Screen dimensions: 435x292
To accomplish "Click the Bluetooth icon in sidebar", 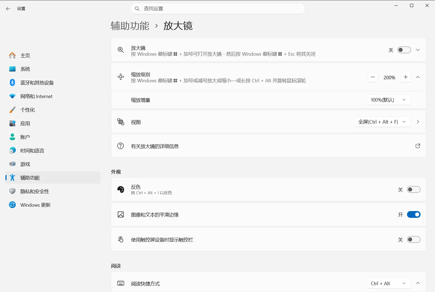I will (x=12, y=83).
